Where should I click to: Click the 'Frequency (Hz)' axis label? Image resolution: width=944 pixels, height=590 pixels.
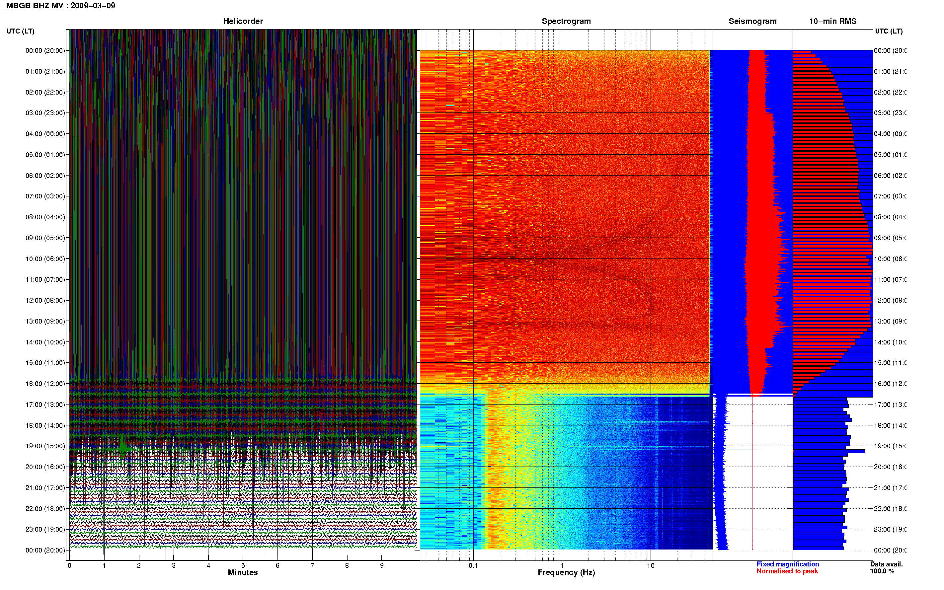(566, 573)
